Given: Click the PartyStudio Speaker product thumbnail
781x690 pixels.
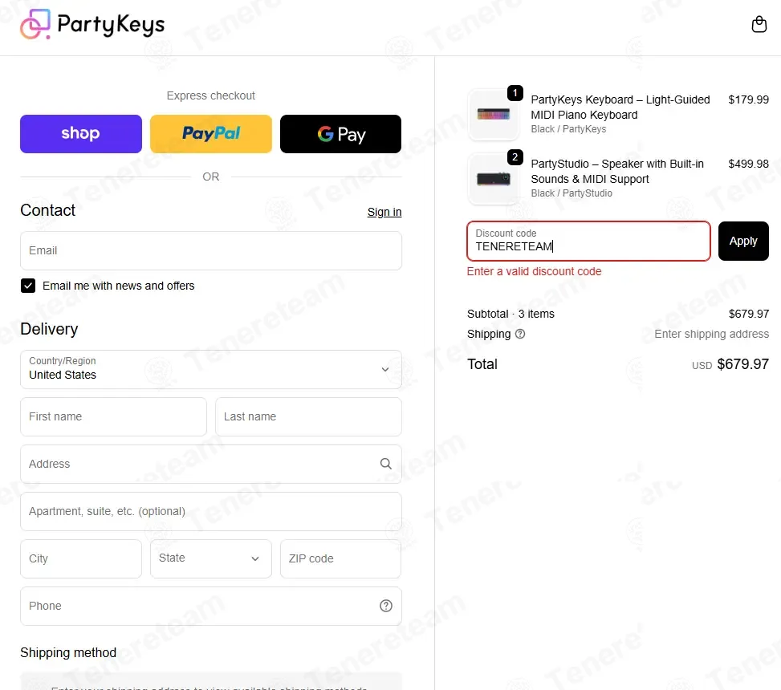Looking at the screenshot, I should (x=493, y=179).
